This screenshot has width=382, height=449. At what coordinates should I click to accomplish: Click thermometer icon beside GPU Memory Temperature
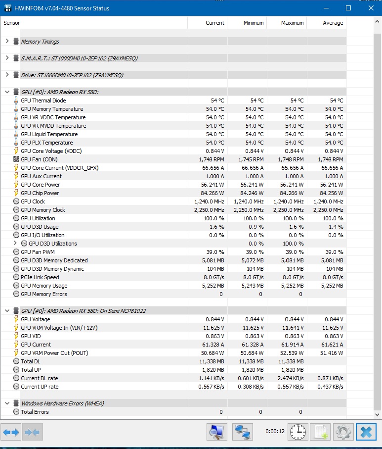(x=16, y=109)
